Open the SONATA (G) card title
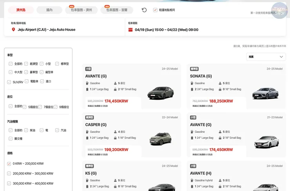Viewport: 290px width, 191px height. (201, 76)
